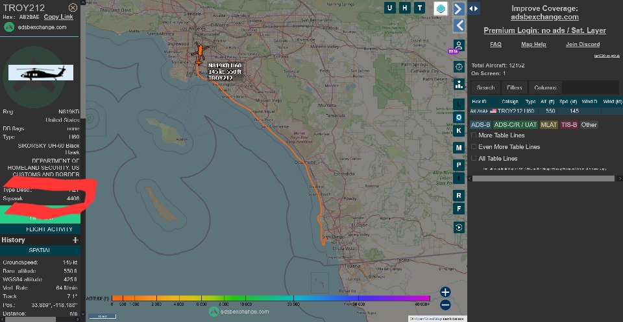Image resolution: width=623 pixels, height=322 pixels.
Task: Open the SPATIAL section header
Action: click(40, 250)
